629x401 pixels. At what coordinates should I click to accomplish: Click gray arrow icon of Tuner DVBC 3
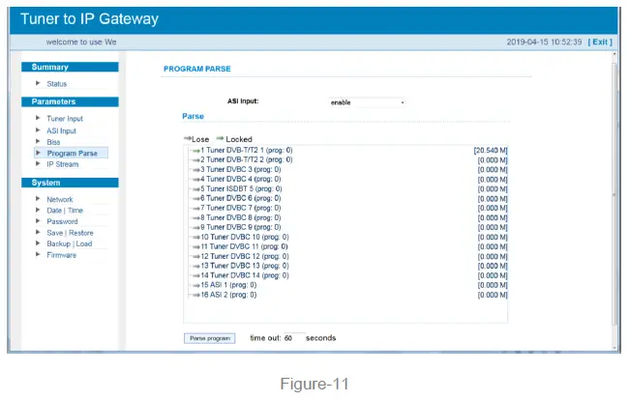click(196, 170)
